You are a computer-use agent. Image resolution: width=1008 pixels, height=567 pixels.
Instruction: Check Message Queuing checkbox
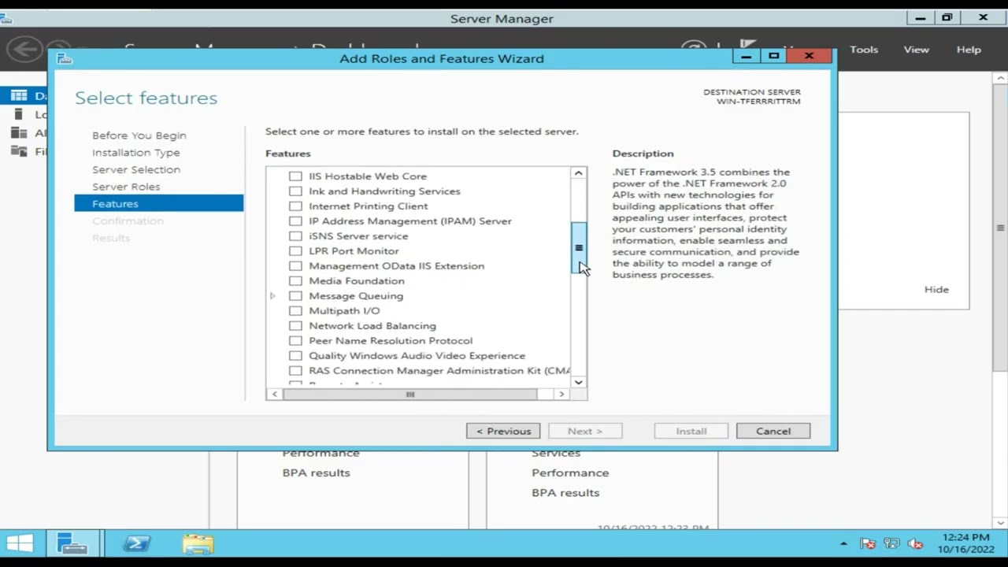click(295, 296)
